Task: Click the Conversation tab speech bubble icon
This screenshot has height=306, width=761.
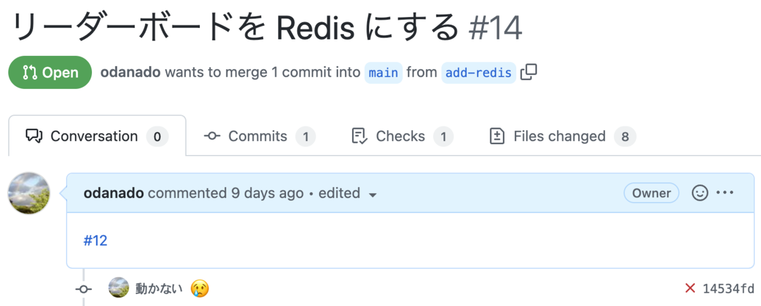Action: pos(34,136)
